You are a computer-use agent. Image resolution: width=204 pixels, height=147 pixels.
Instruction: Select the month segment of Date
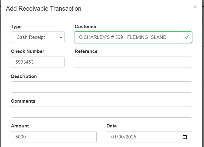click(x=113, y=137)
